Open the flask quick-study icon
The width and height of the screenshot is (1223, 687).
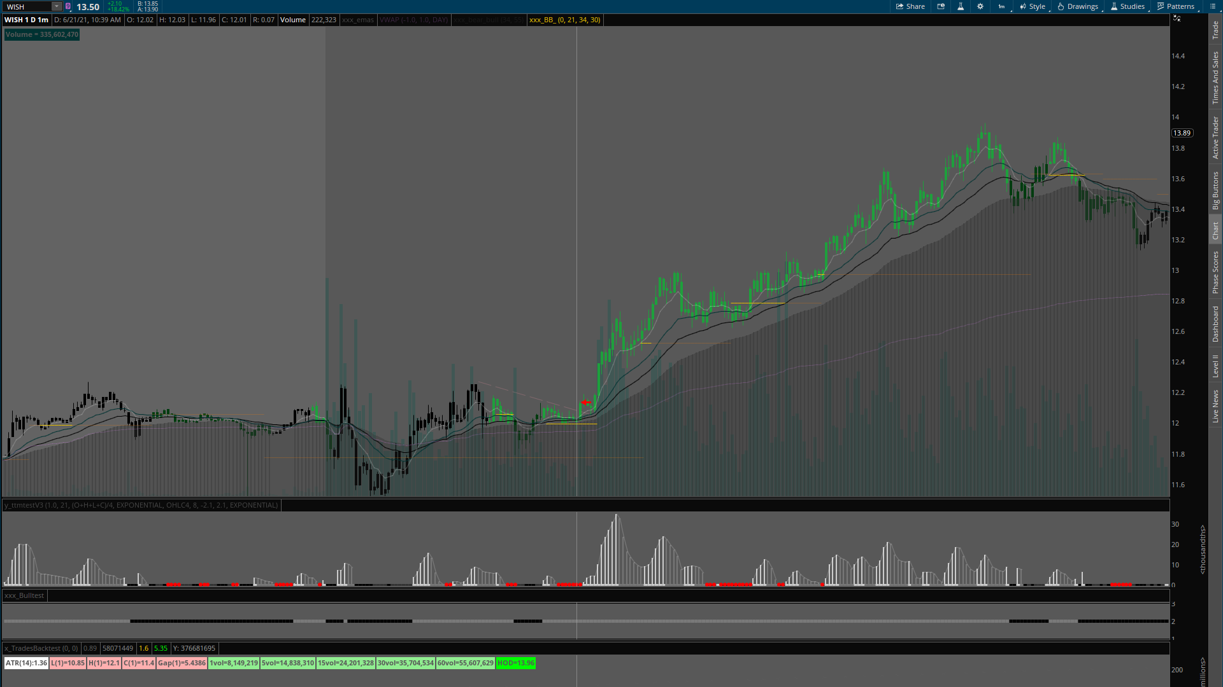[961, 6]
